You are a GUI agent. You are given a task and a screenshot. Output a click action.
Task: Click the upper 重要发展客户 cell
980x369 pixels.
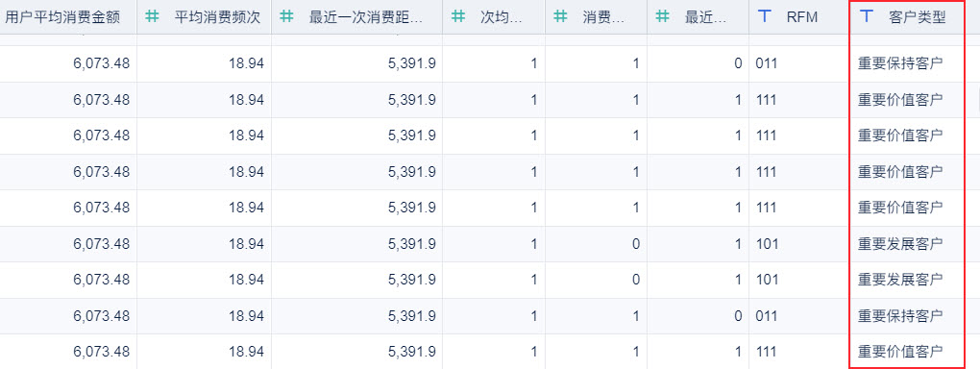coord(900,243)
